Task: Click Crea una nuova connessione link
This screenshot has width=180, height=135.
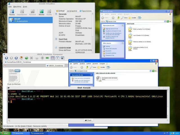Action: (82, 78)
